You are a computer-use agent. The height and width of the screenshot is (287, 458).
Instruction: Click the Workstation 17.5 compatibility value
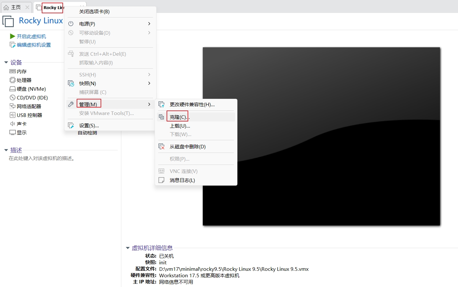point(199,275)
